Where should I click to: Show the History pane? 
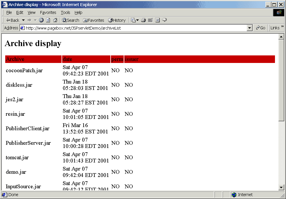click(117, 20)
